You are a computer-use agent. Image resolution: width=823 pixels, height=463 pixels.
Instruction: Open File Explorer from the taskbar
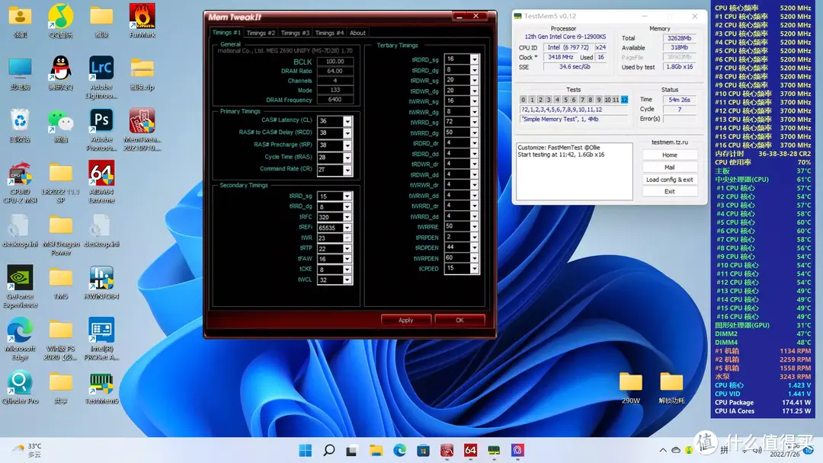click(x=376, y=450)
